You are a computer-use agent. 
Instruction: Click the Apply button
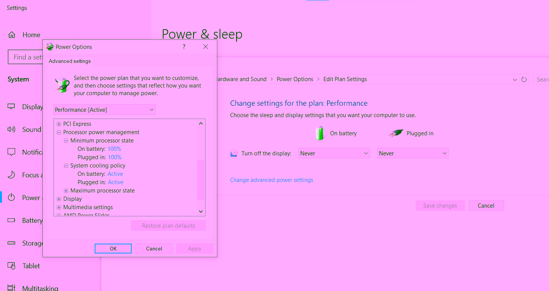click(195, 249)
